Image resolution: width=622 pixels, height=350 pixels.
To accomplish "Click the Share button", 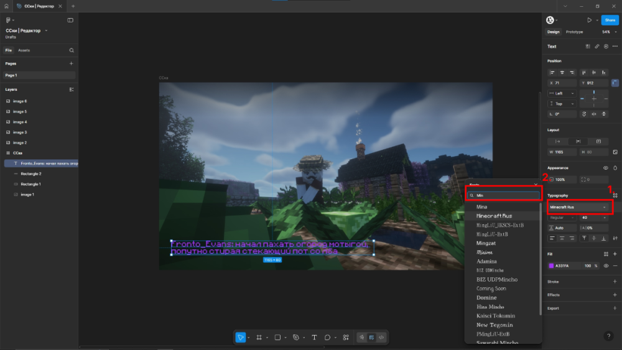I will pos(610,20).
